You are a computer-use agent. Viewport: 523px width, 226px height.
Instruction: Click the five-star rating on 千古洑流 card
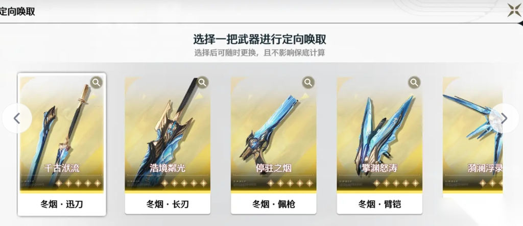pos(78,183)
